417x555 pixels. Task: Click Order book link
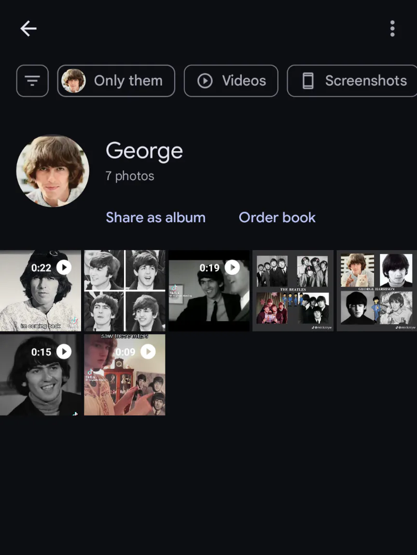(277, 217)
